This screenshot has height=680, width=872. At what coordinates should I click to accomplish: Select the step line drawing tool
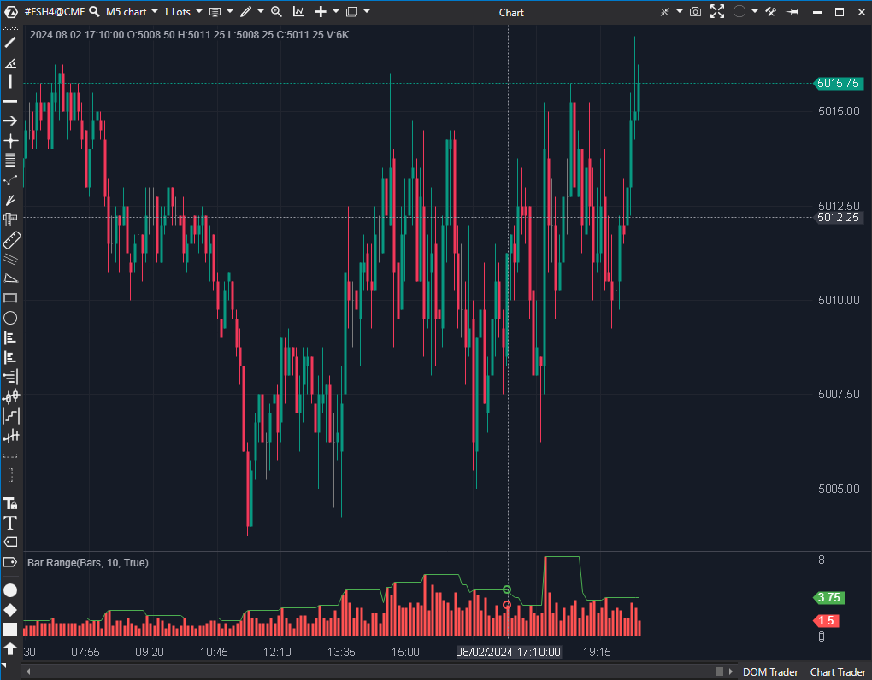[10, 416]
